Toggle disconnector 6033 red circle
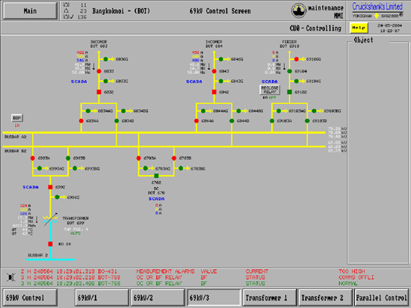Image resolution: width=411 pixels, height=308 pixels. tap(99, 71)
